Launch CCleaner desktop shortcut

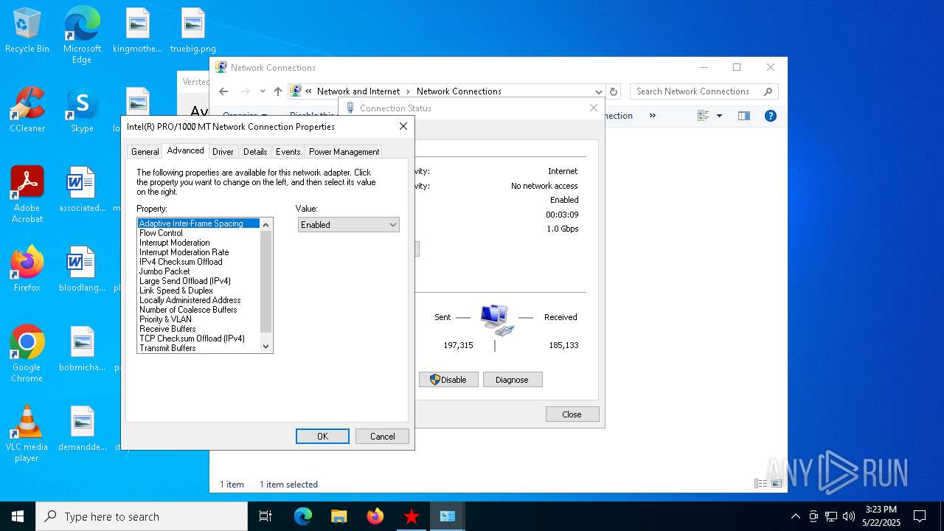pyautogui.click(x=27, y=110)
